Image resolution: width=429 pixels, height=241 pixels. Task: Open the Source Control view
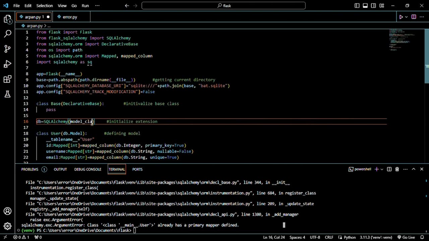coord(8,49)
